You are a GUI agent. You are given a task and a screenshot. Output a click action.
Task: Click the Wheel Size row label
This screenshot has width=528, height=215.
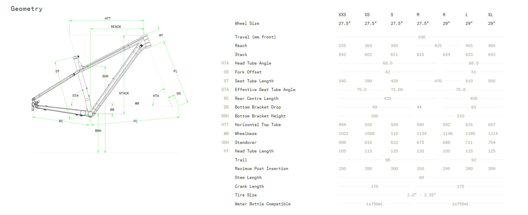tap(247, 23)
